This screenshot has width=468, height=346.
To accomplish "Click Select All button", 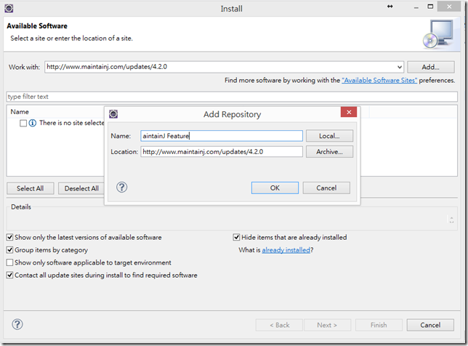I will [x=30, y=188].
